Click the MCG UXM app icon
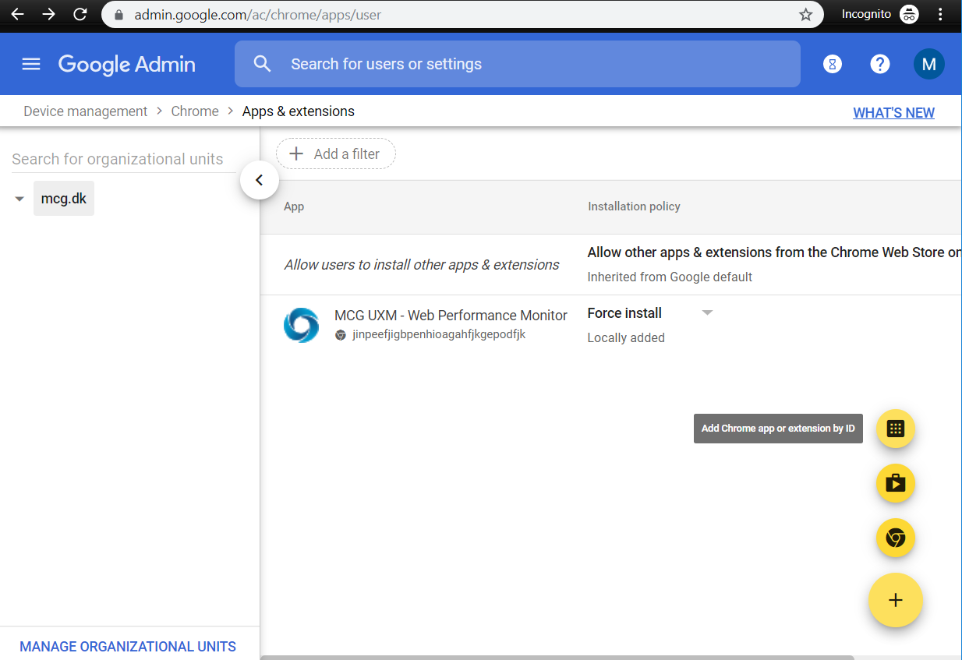The width and height of the screenshot is (962, 660). 301,325
